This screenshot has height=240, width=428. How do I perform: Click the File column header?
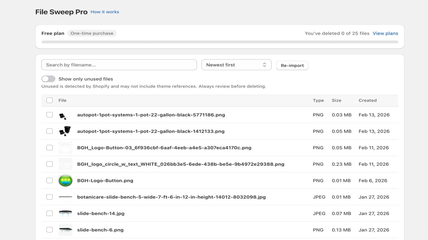click(x=62, y=100)
